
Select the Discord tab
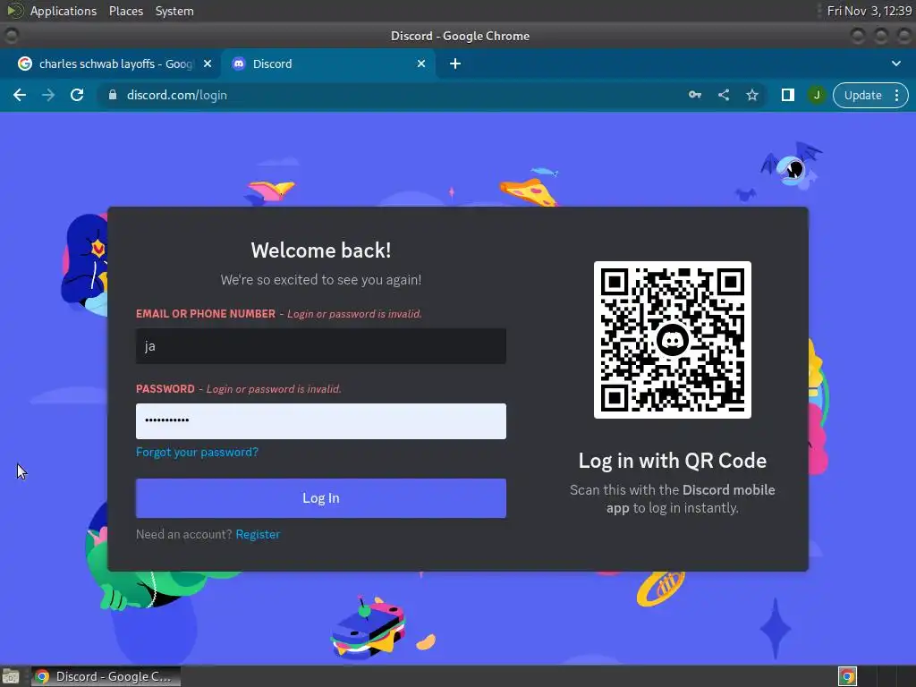328,64
